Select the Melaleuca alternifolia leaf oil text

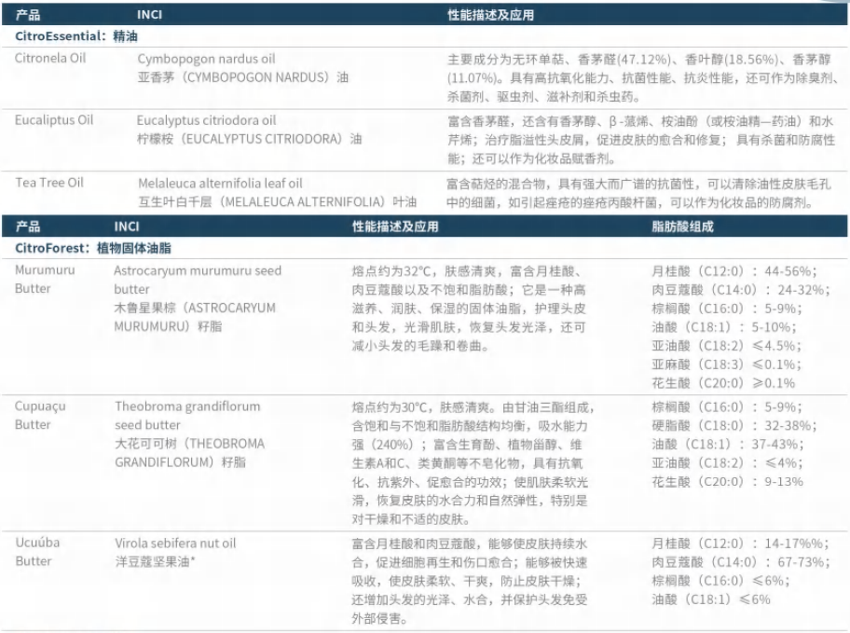tap(221, 183)
